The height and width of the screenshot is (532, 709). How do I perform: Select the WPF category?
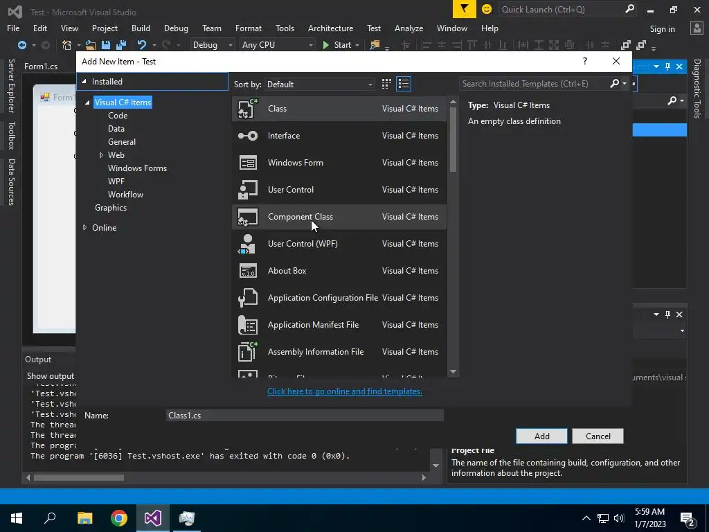coord(116,181)
